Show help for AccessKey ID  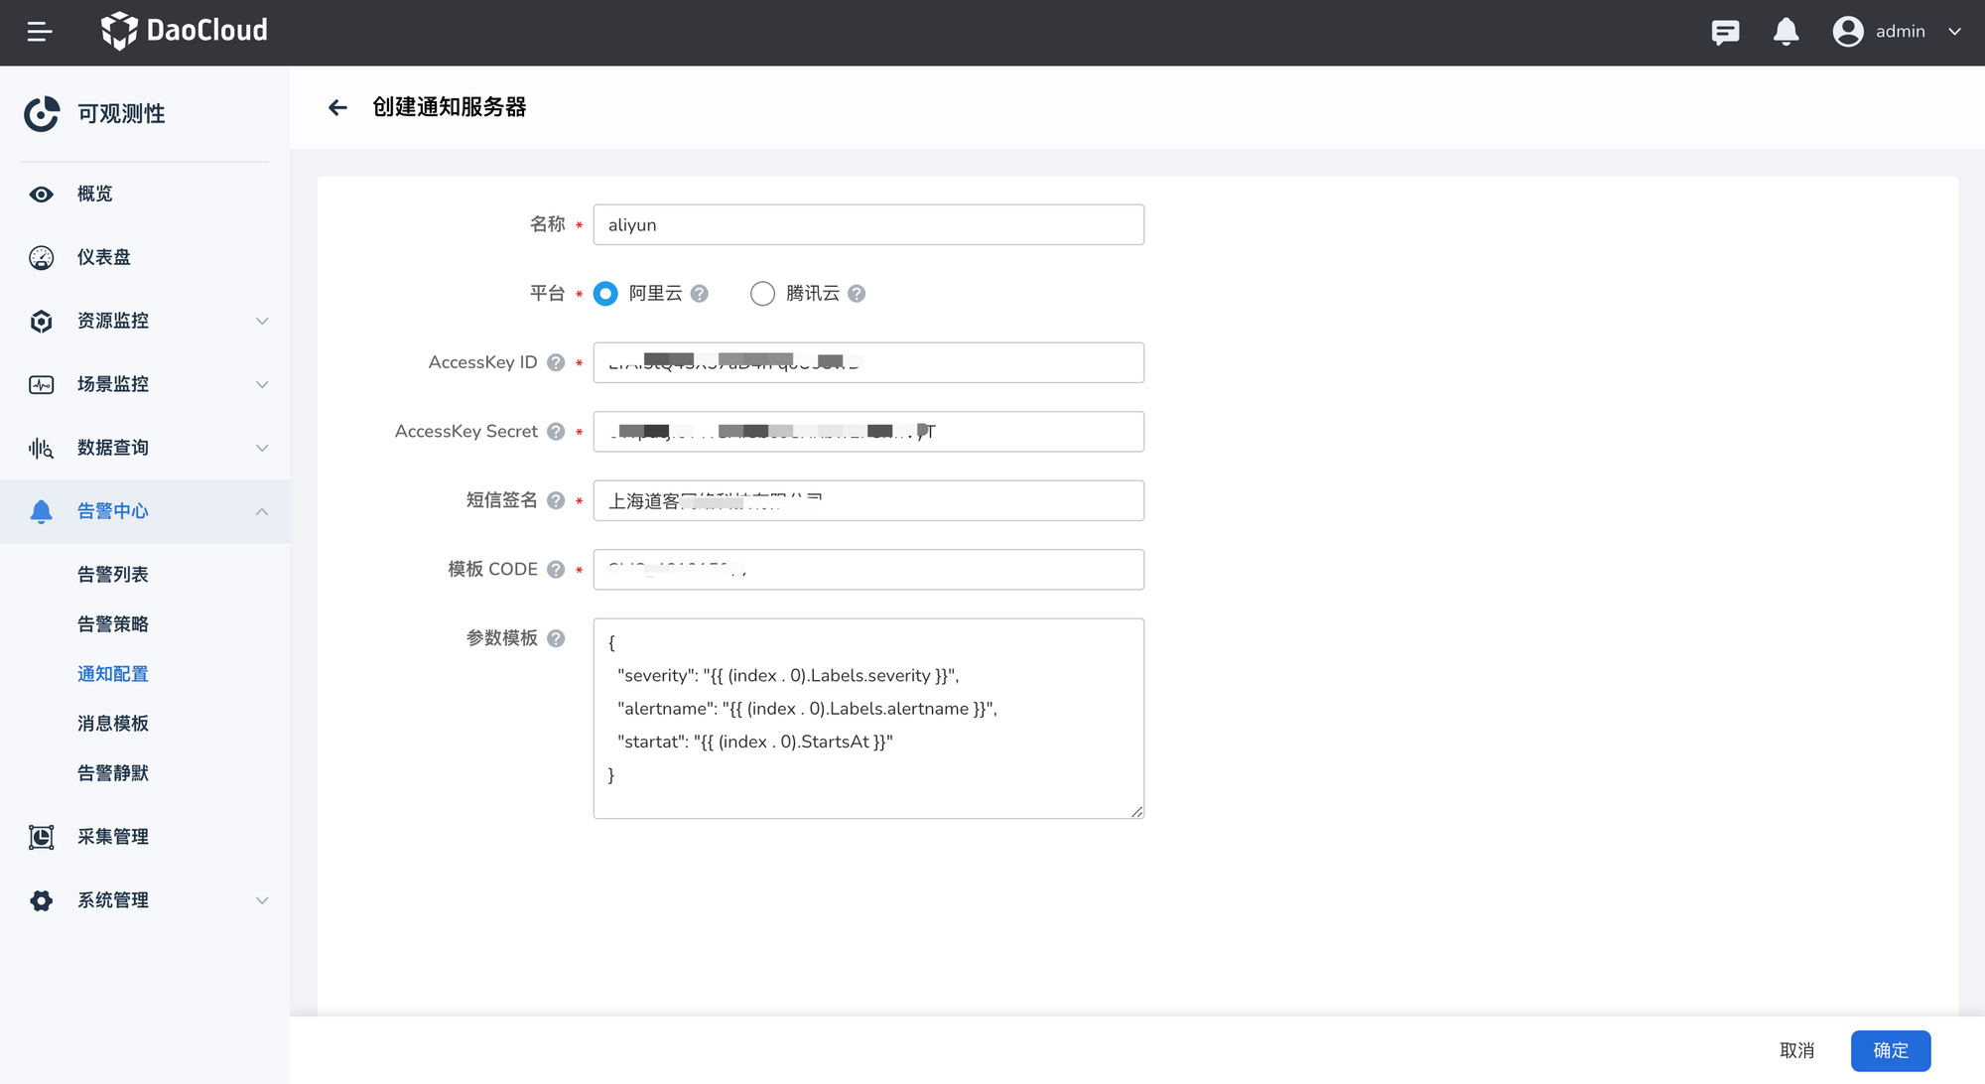[x=556, y=363]
